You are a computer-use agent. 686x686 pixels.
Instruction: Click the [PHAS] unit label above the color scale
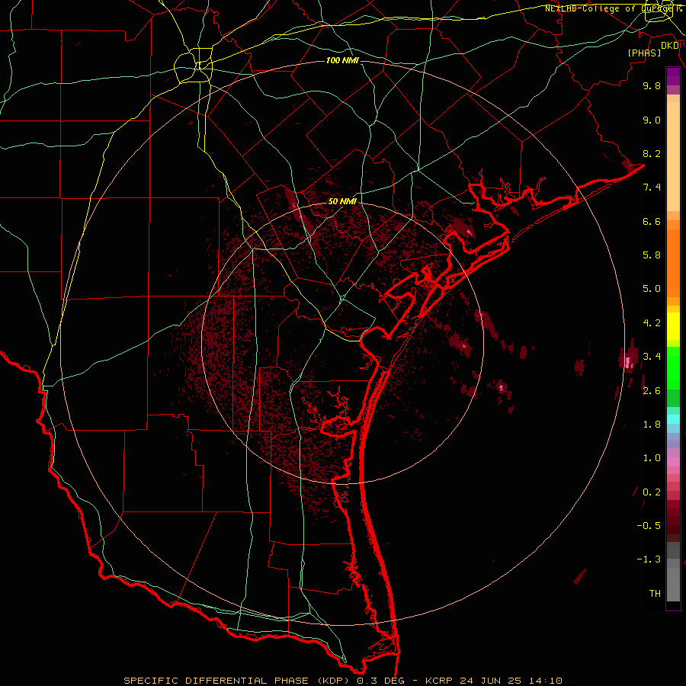(x=644, y=53)
